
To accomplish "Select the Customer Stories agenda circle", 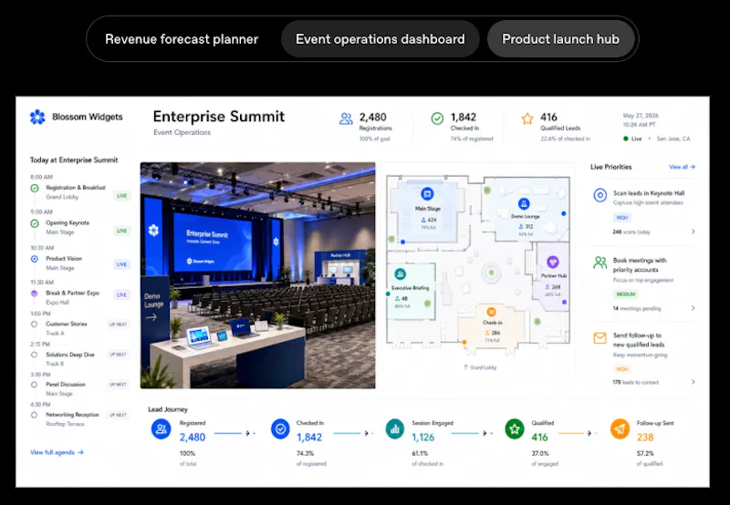I will (34, 325).
